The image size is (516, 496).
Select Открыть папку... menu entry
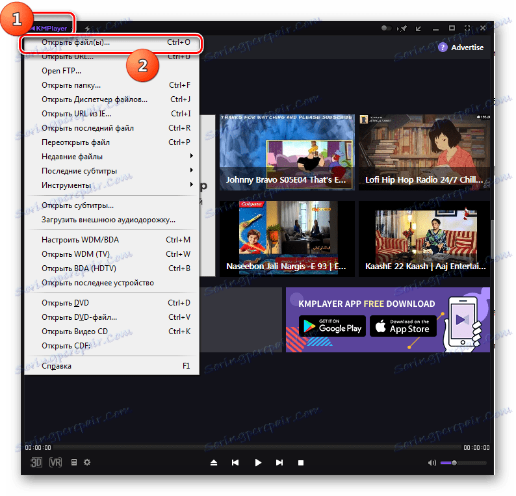click(x=112, y=85)
